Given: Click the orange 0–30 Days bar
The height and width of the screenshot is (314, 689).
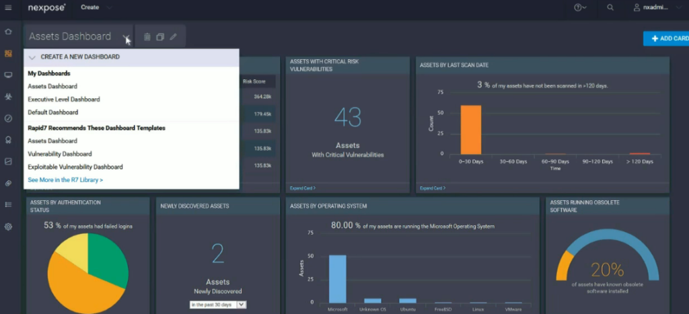Looking at the screenshot, I should coord(470,129).
